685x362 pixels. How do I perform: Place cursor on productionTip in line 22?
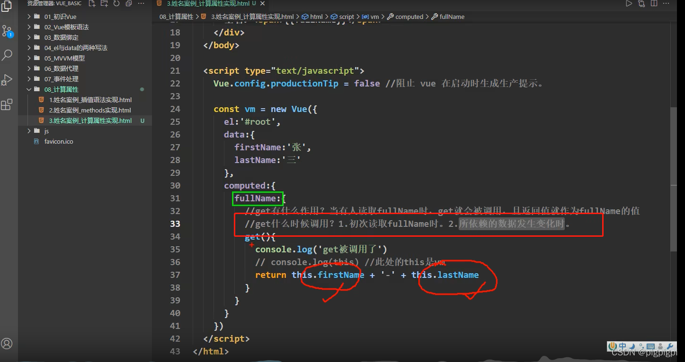[304, 83]
